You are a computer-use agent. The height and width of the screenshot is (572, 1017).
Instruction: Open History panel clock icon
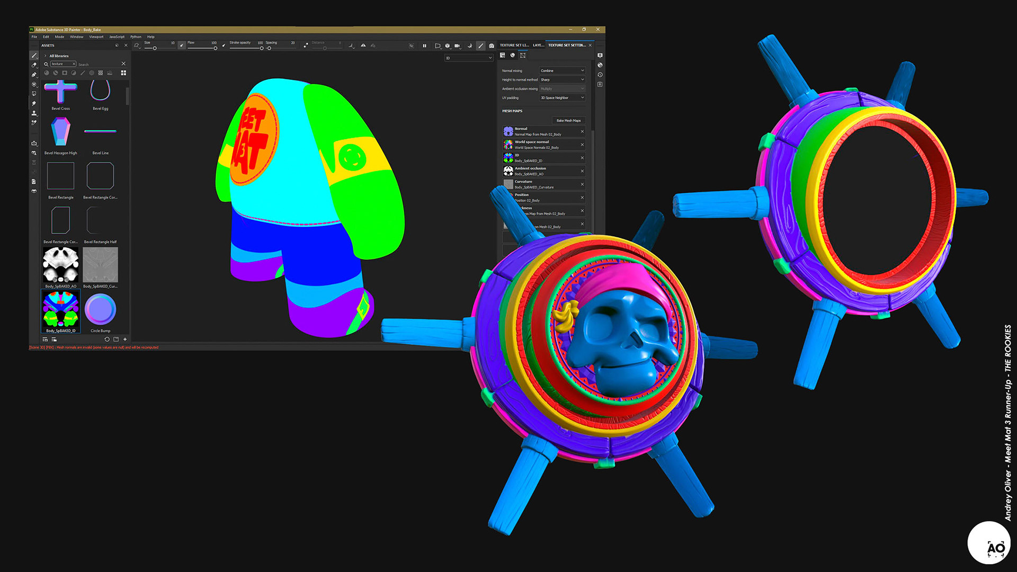coord(600,75)
